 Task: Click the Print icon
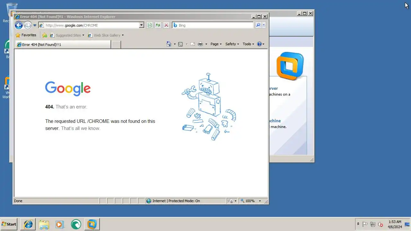pyautogui.click(x=200, y=44)
